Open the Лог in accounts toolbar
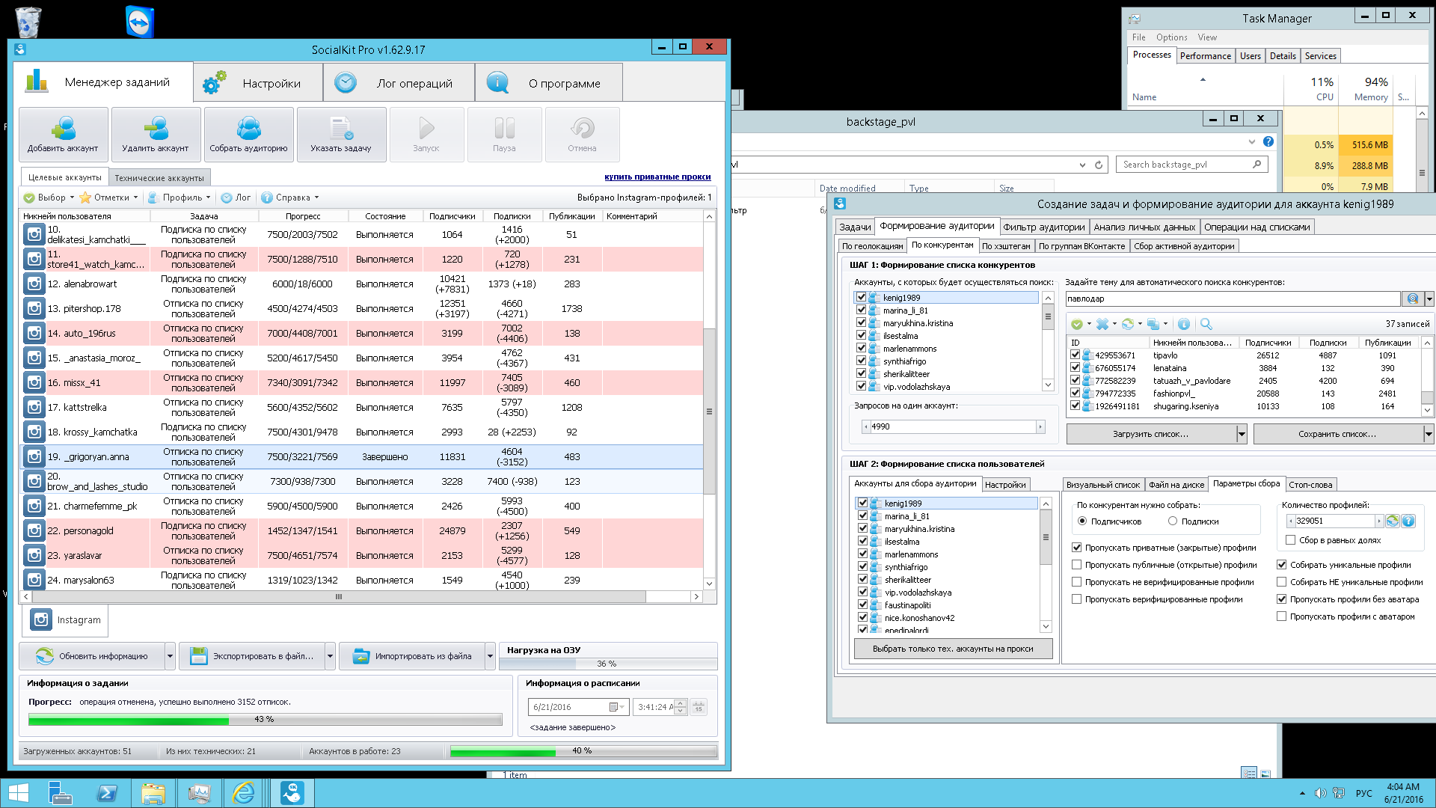Screen dimensions: 1436x808 click(236, 198)
